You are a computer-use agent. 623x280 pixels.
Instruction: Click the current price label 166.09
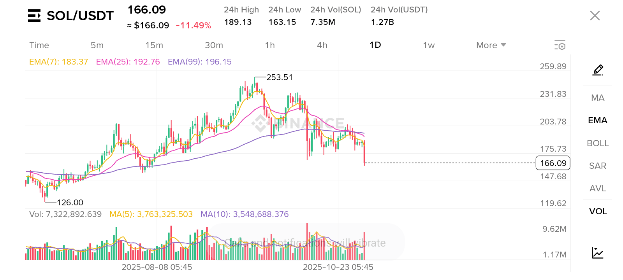(x=553, y=163)
